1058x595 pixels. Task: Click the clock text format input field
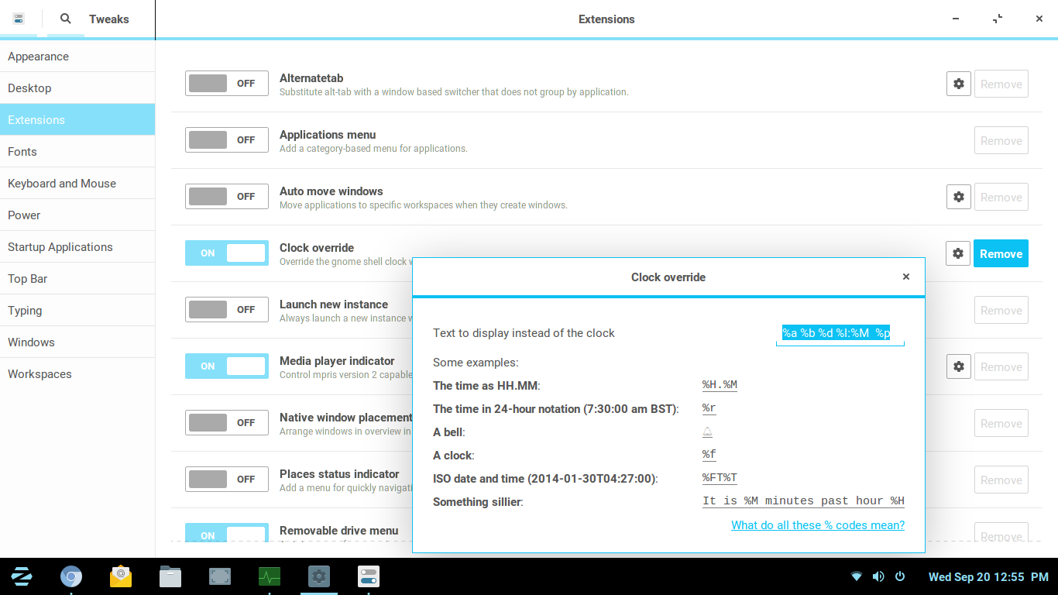(840, 333)
